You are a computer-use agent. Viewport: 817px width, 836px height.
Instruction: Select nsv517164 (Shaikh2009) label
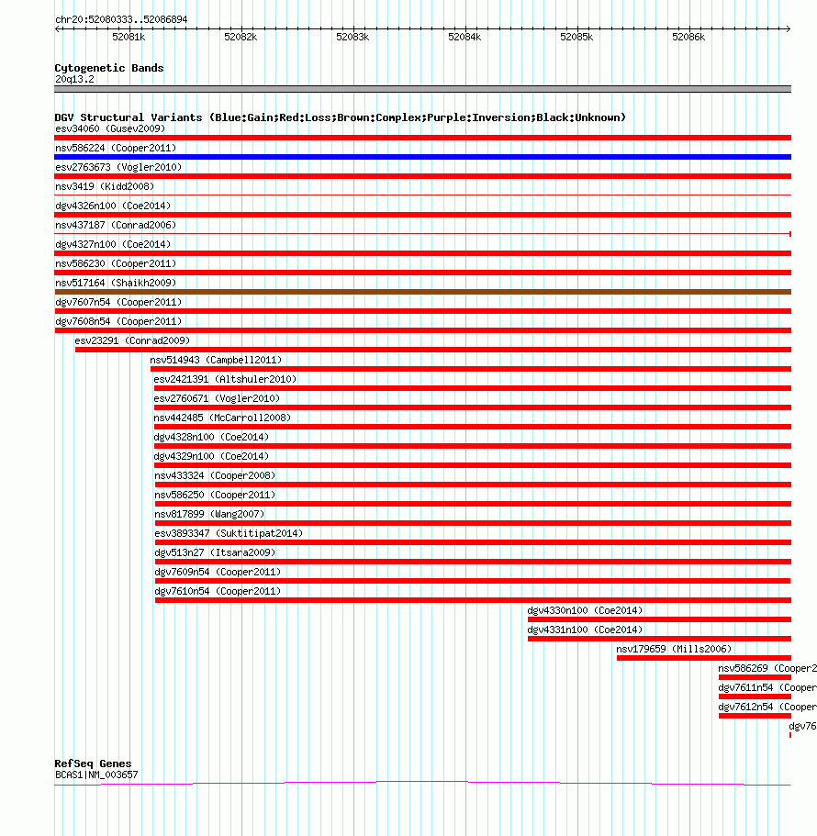click(115, 282)
